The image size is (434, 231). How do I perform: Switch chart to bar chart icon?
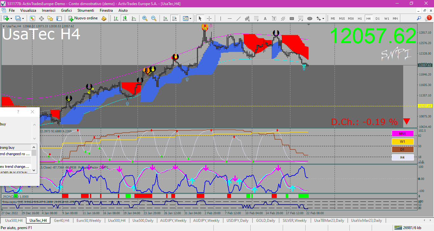coord(116,18)
